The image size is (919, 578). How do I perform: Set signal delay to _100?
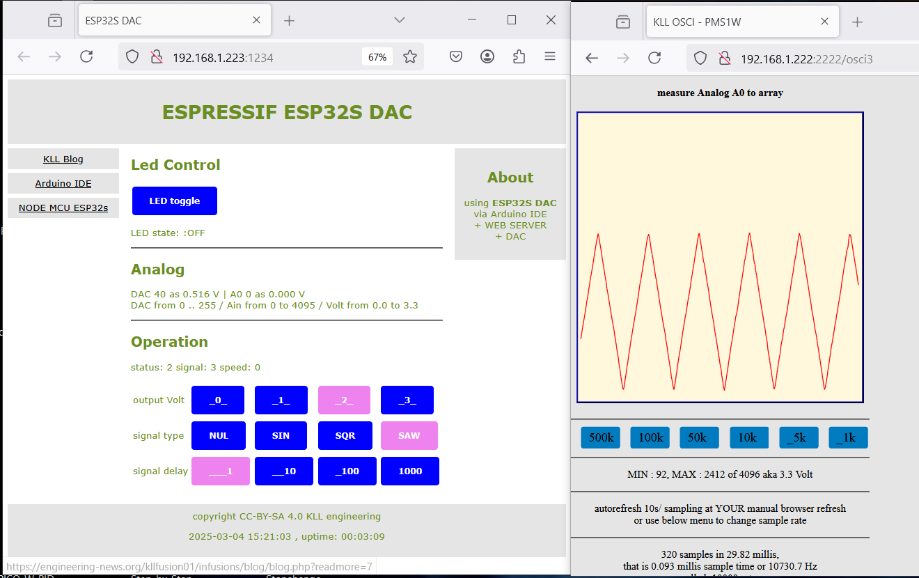[347, 471]
